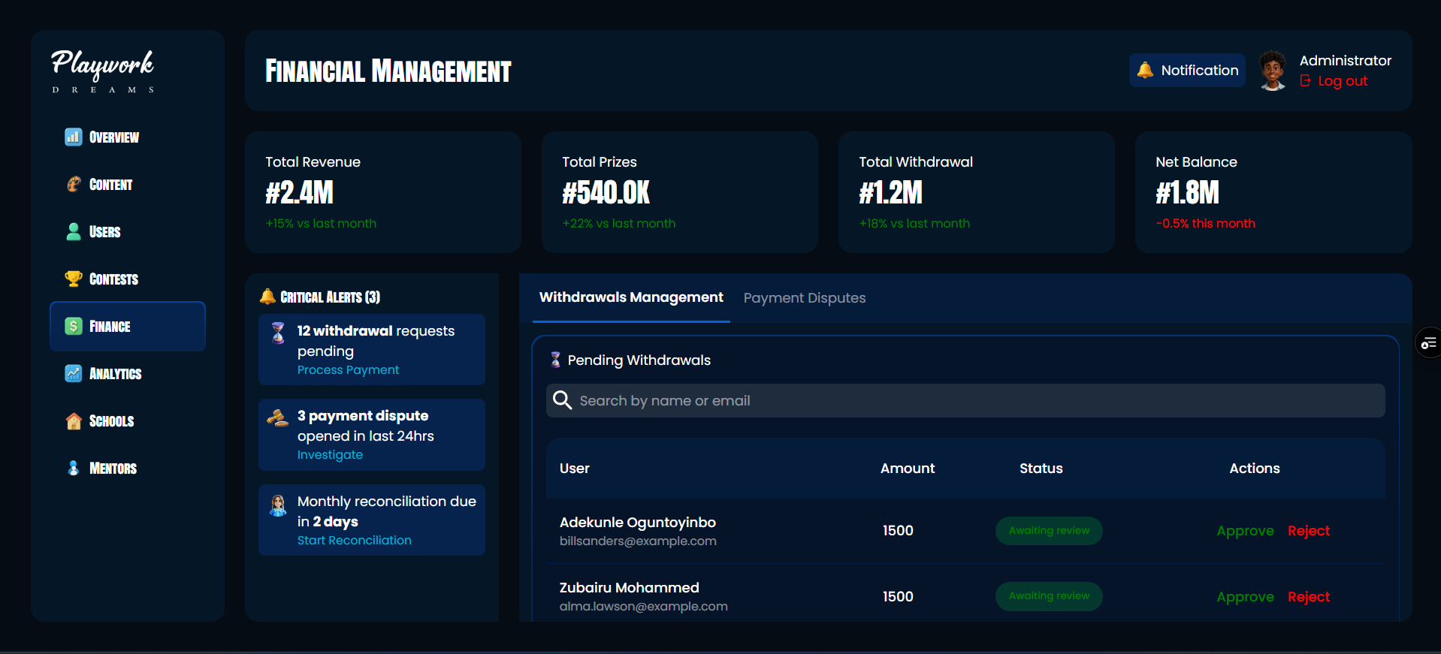Click Investigate under payment dispute alert
Screen dimensions: 1441x654
pos(330,455)
